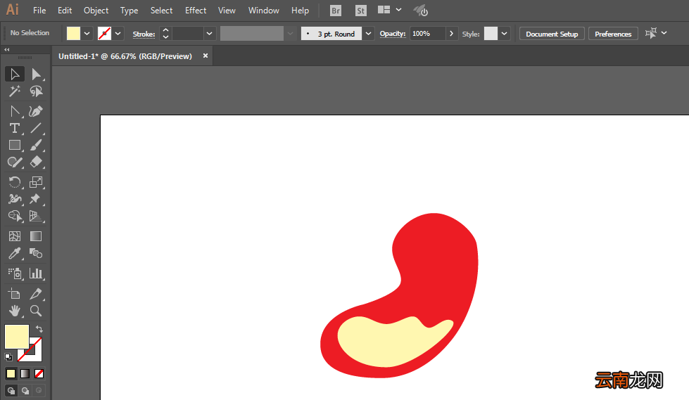Open the 3 pt. Round brush dropdown
The image size is (689, 400).
(x=368, y=33)
